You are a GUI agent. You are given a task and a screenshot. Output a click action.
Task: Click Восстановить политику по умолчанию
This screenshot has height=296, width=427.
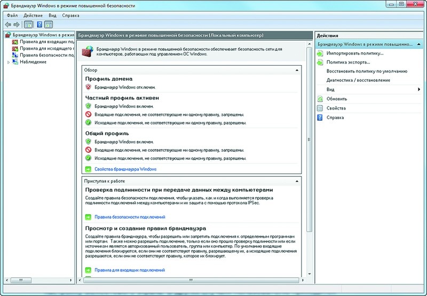367,72
